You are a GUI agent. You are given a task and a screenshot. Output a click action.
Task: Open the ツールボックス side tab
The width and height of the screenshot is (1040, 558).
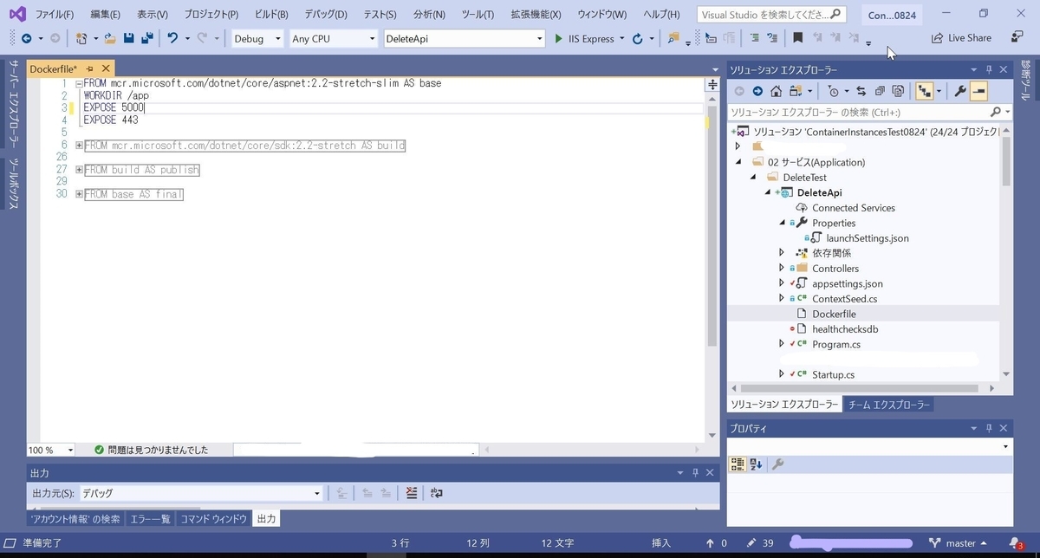(x=13, y=184)
